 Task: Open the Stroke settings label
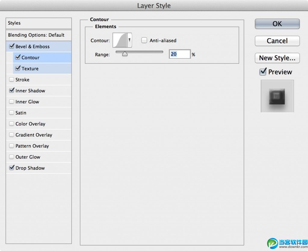pyautogui.click(x=22, y=80)
